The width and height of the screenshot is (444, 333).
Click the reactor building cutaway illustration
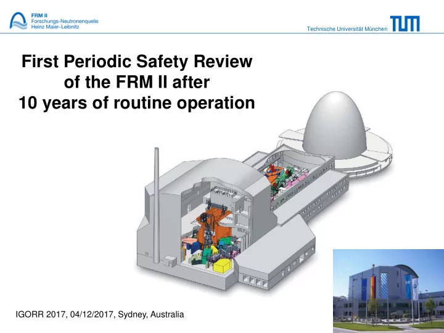tap(265, 191)
